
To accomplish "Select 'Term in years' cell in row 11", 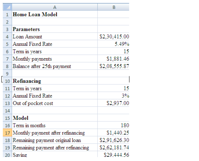I will pos(55,88).
